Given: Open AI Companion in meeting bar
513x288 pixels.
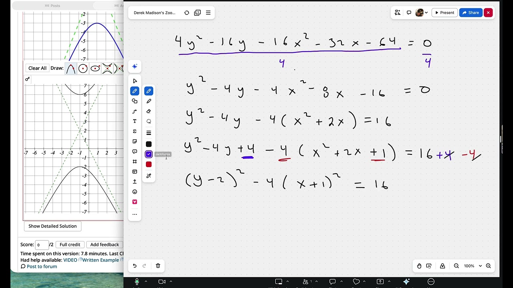Looking at the screenshot, I should click(x=406, y=282).
